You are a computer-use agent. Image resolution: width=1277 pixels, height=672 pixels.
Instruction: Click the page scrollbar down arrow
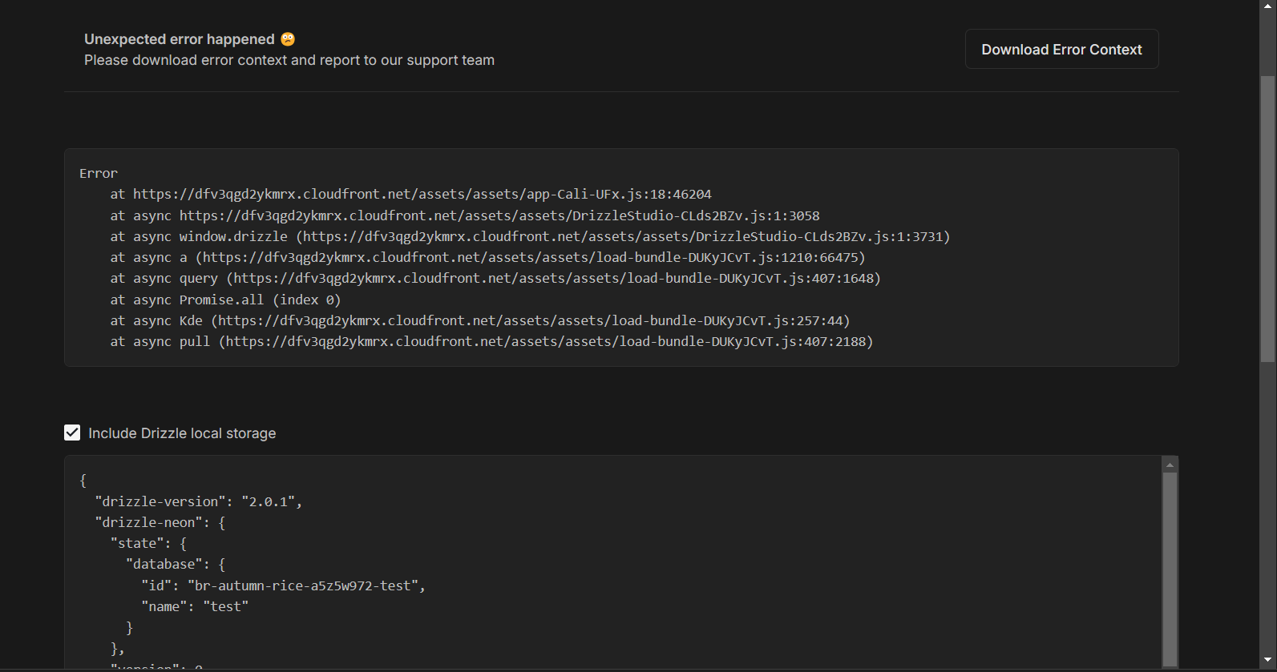(x=1267, y=661)
